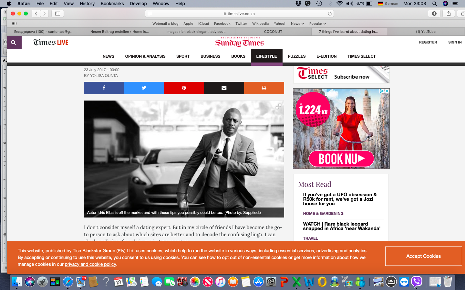Show Safari downloads
Image resolution: width=465 pixels, height=290 pixels.
point(434,14)
